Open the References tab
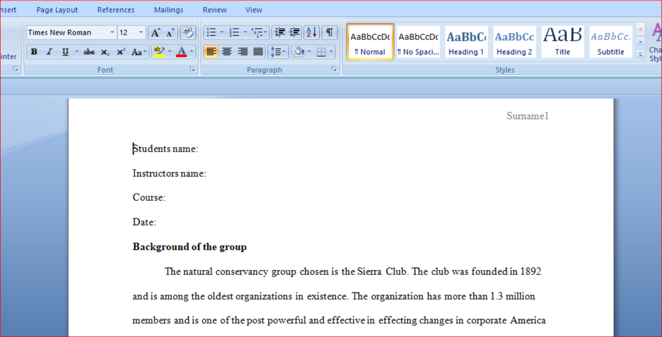This screenshot has width=662, height=337. [116, 10]
